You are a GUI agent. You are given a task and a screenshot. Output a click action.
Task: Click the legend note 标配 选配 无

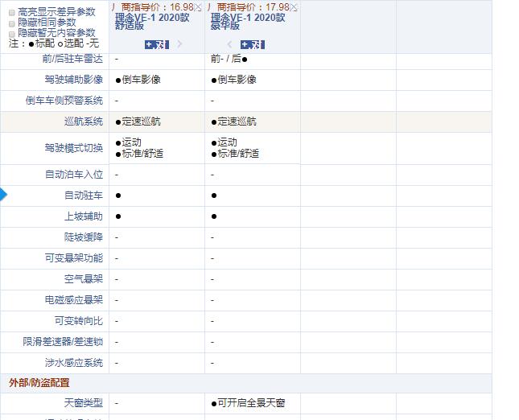(54, 43)
